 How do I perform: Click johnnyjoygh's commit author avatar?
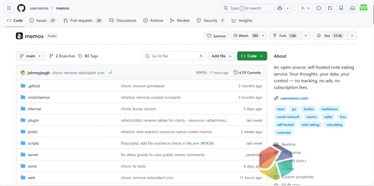coord(23,73)
